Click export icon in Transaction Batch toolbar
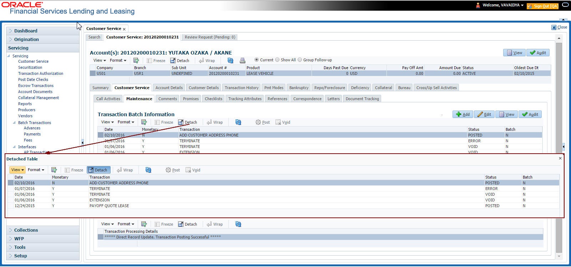The height and width of the screenshot is (267, 571). [144, 122]
